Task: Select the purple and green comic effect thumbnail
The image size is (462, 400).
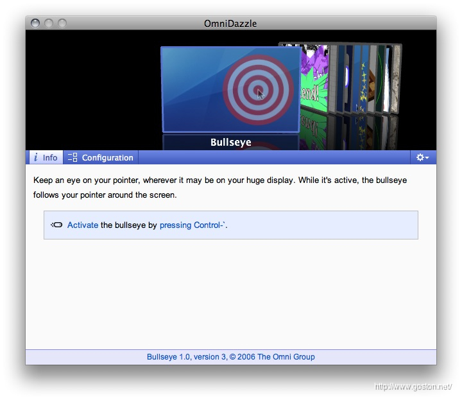Action: pos(314,78)
